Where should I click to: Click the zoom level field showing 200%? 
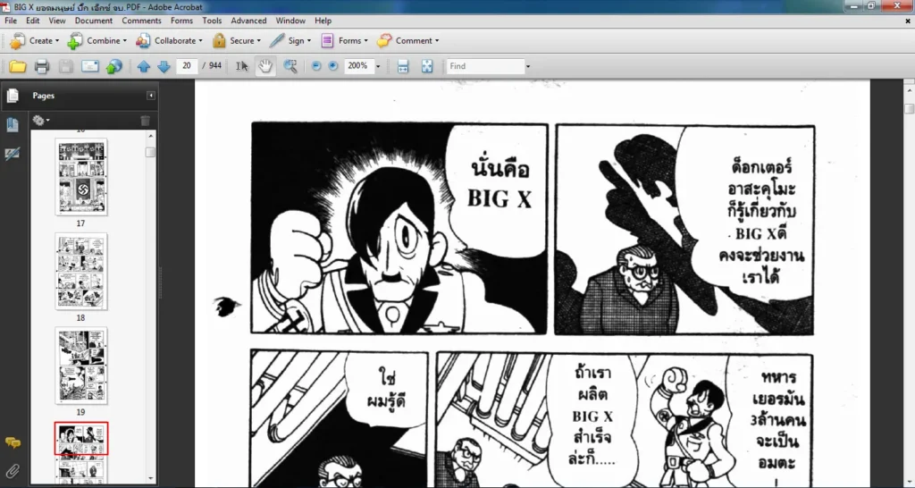tap(357, 66)
